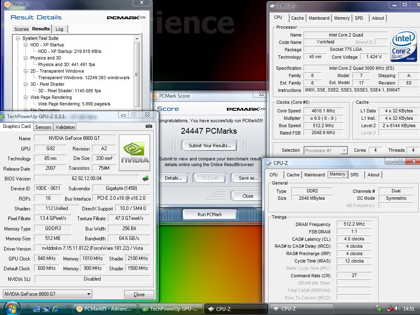Switch to Scores tab in Result Details

click(21, 29)
